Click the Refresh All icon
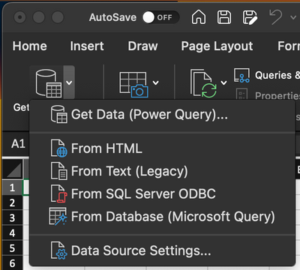Image resolution: width=300 pixels, height=270 pixels. pos(203,83)
